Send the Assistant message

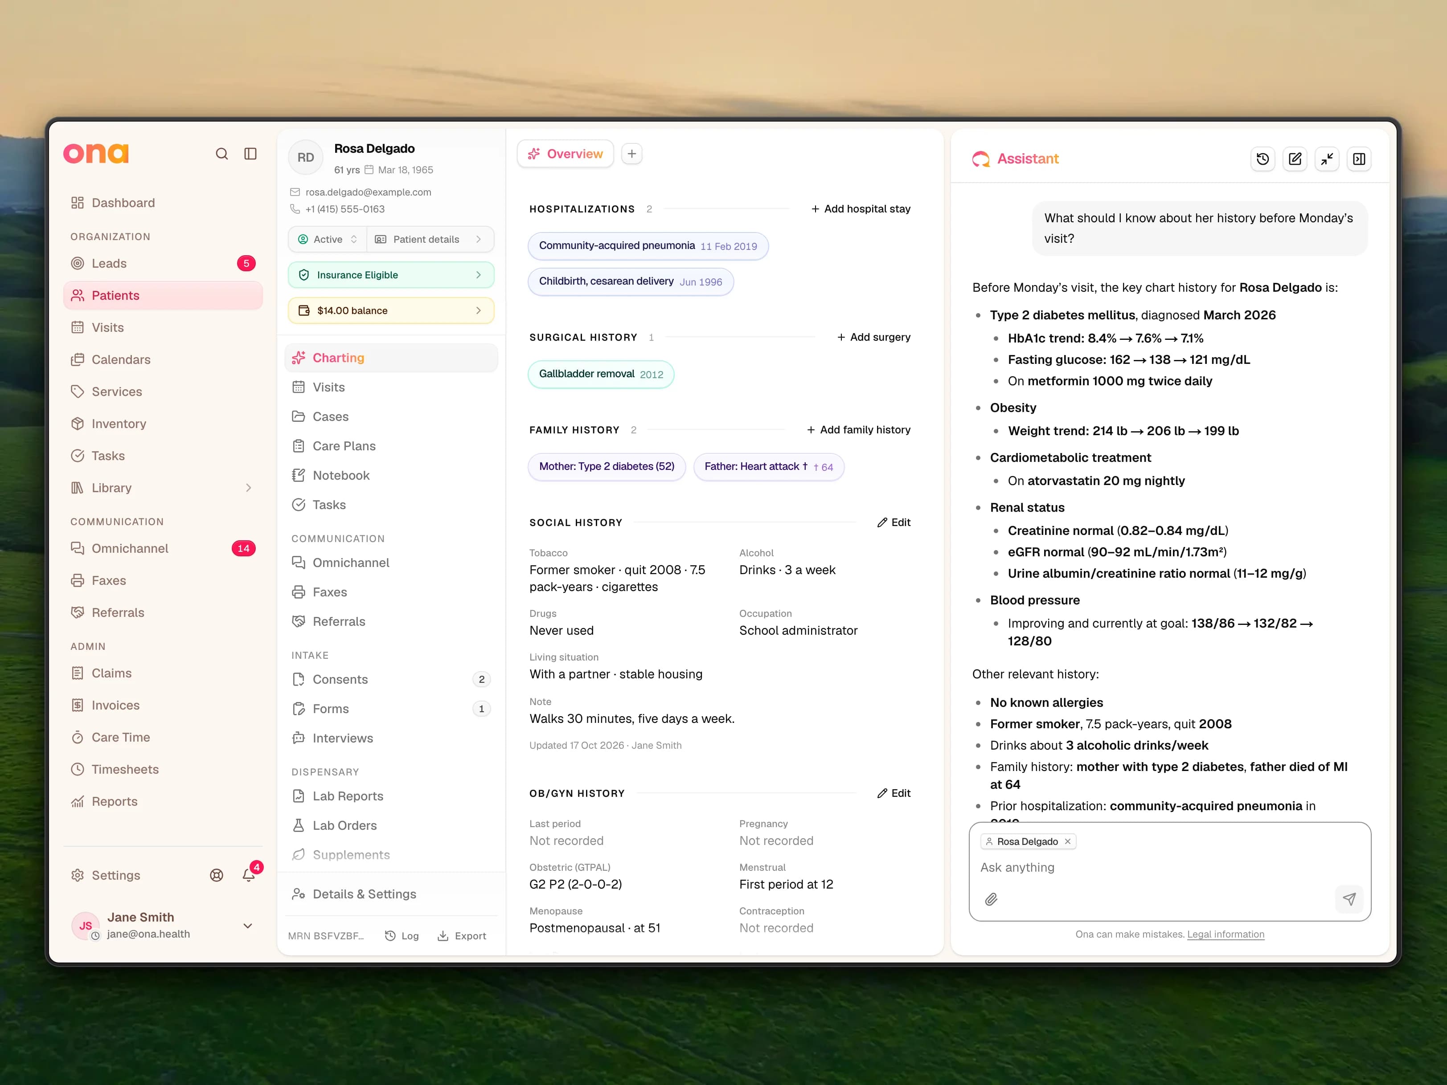[x=1349, y=899]
